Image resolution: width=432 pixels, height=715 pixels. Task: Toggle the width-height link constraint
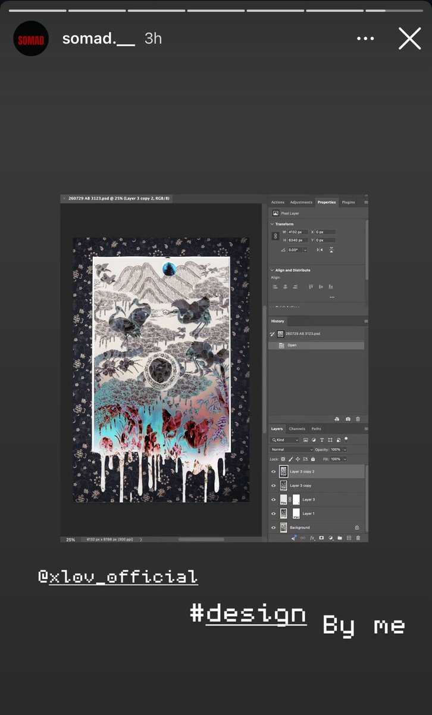tap(276, 236)
